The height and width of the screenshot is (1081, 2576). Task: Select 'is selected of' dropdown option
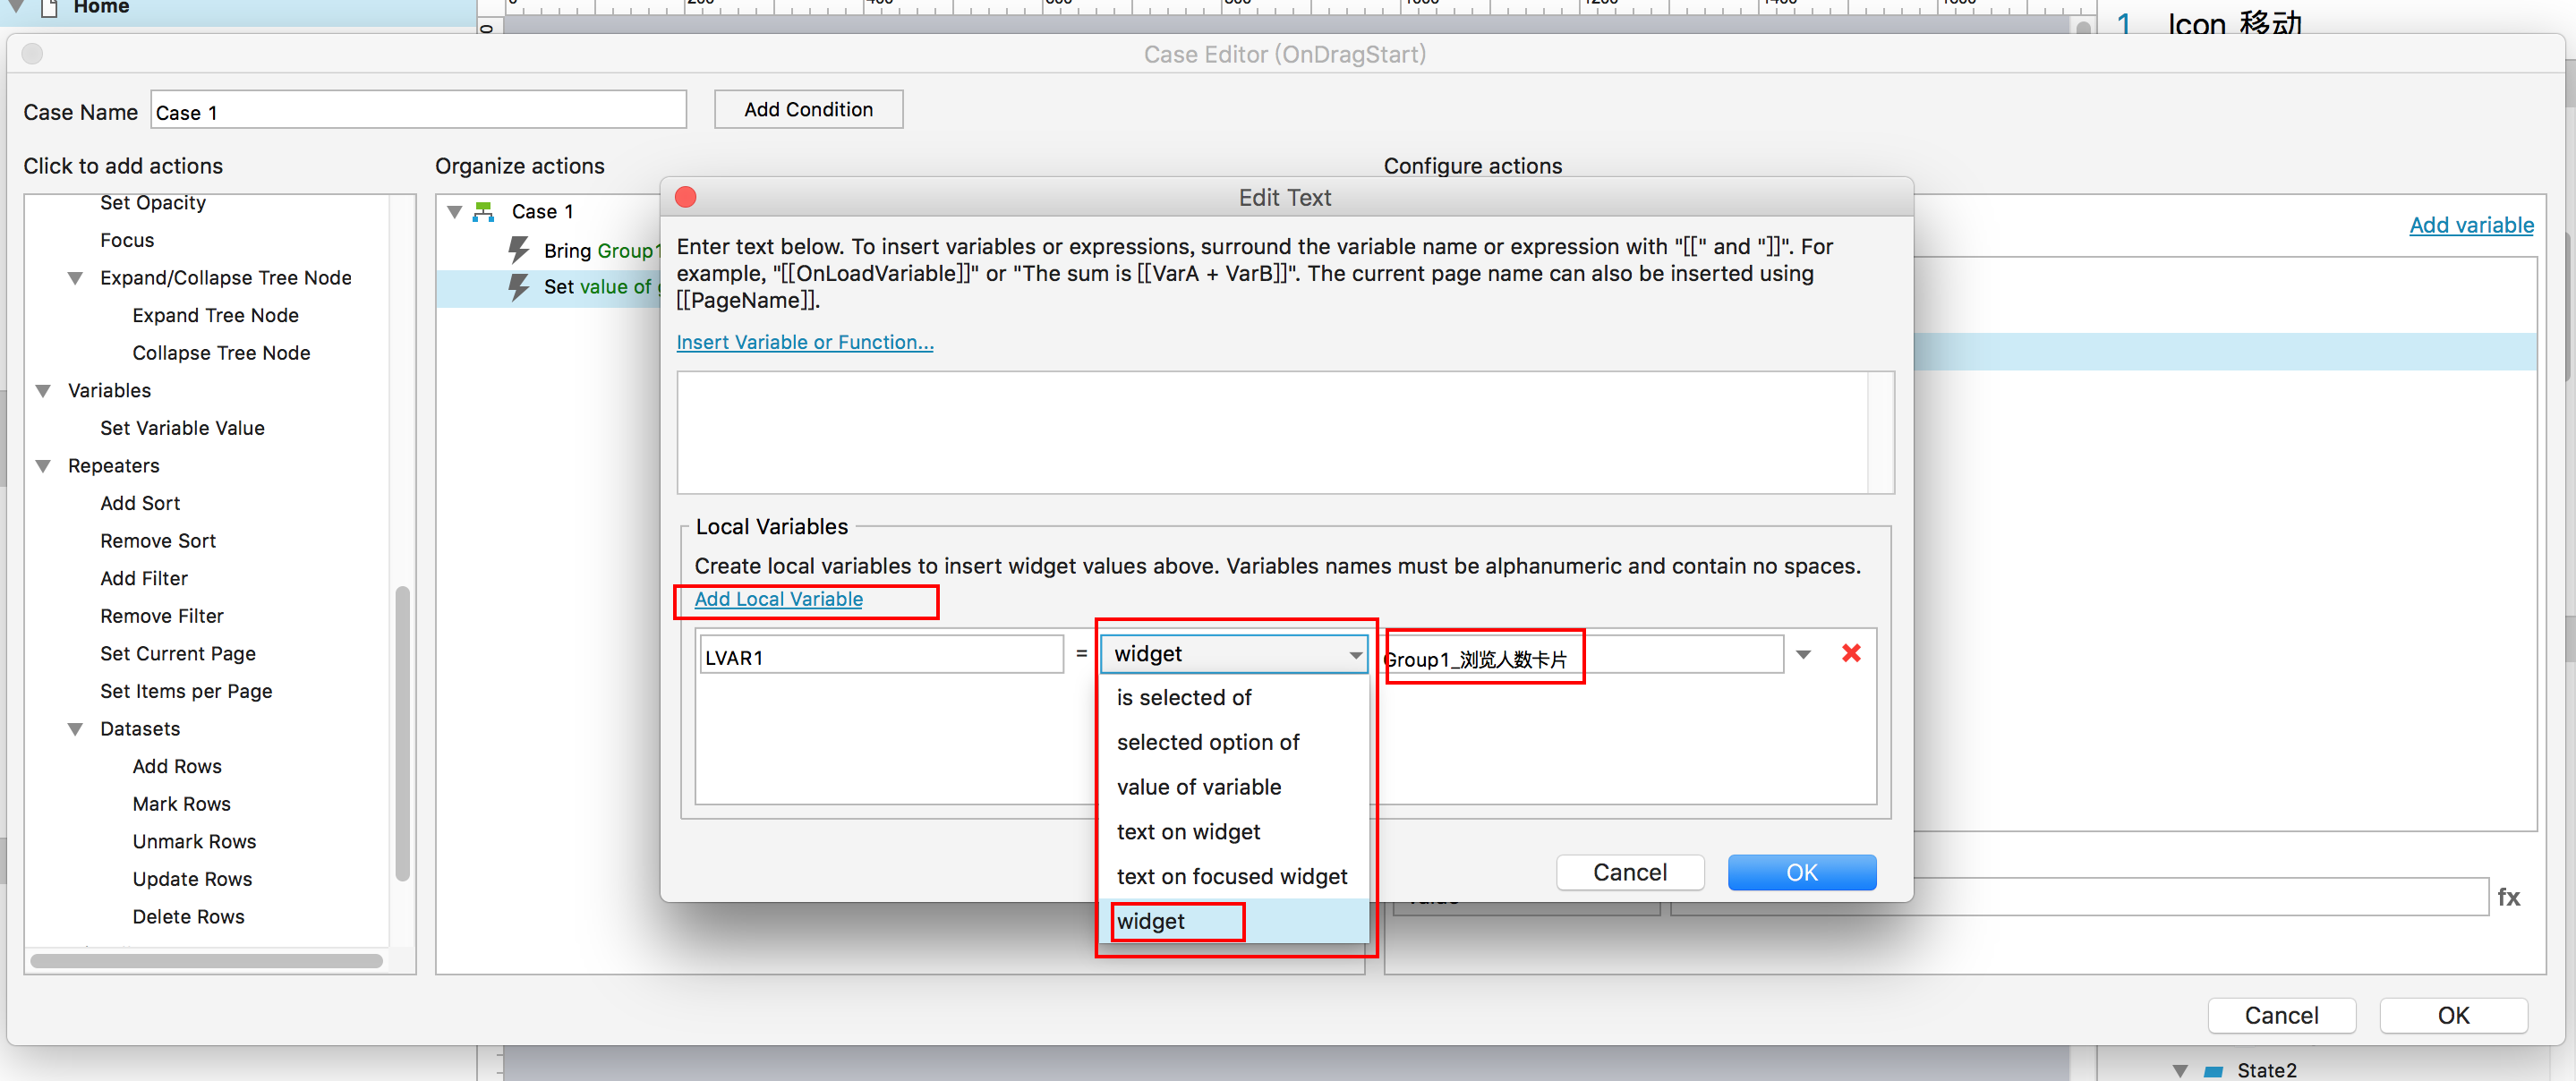[1183, 697]
